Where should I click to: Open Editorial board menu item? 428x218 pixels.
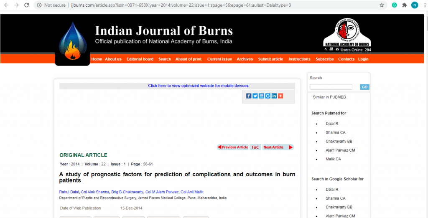coord(140,59)
